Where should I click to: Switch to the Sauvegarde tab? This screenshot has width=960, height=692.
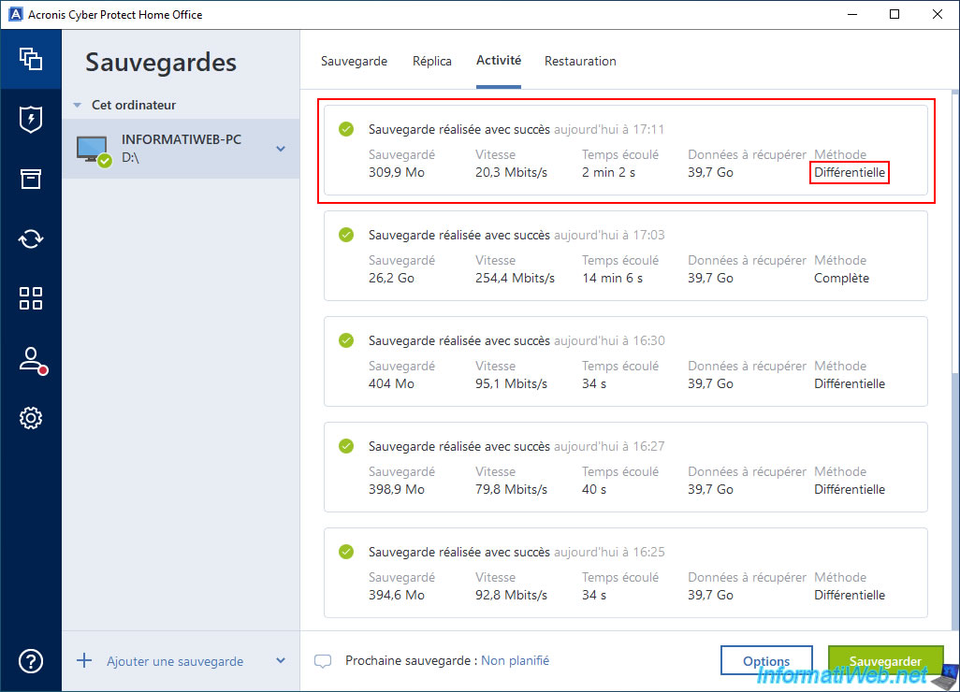pyautogui.click(x=354, y=61)
